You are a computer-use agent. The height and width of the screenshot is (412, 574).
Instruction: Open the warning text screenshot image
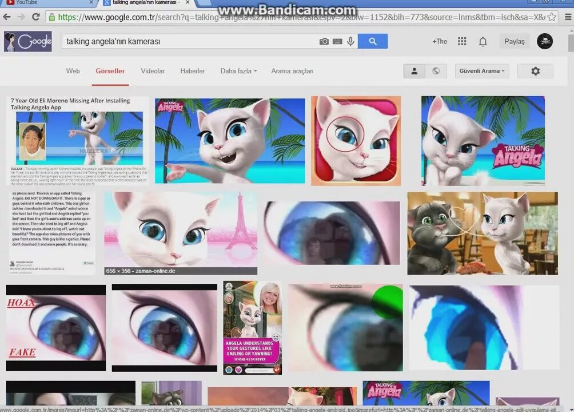coord(51,232)
